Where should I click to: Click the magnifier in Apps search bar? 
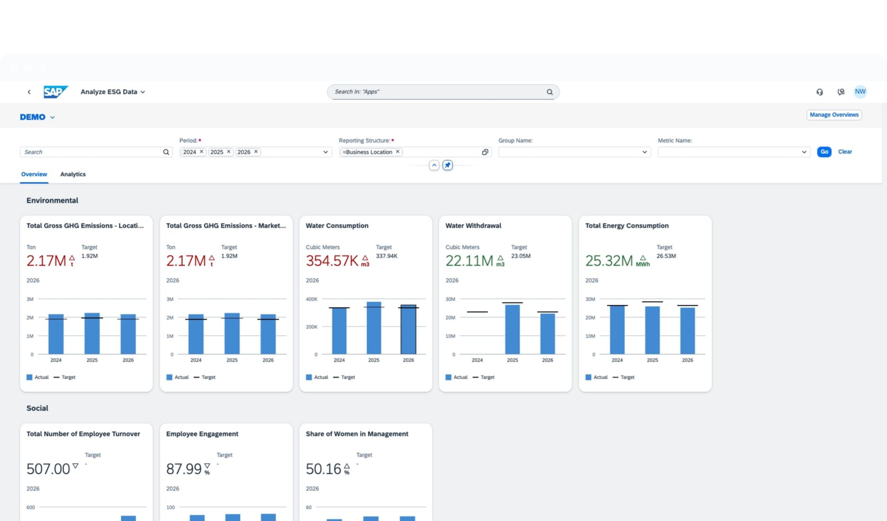point(550,92)
